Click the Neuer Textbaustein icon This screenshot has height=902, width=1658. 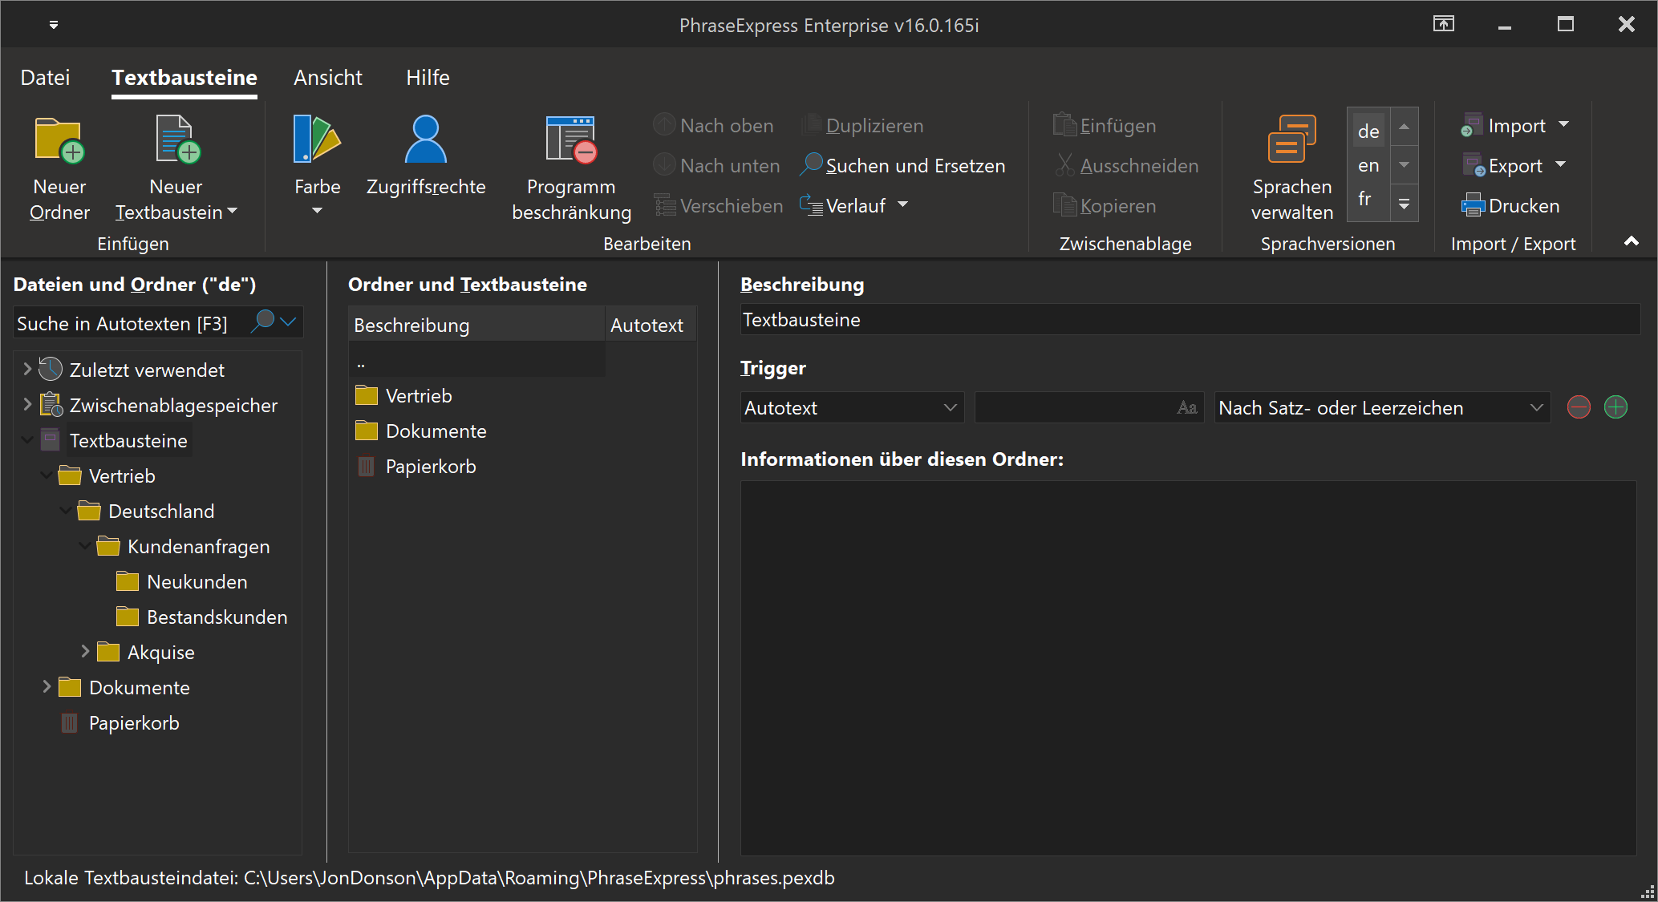point(177,140)
